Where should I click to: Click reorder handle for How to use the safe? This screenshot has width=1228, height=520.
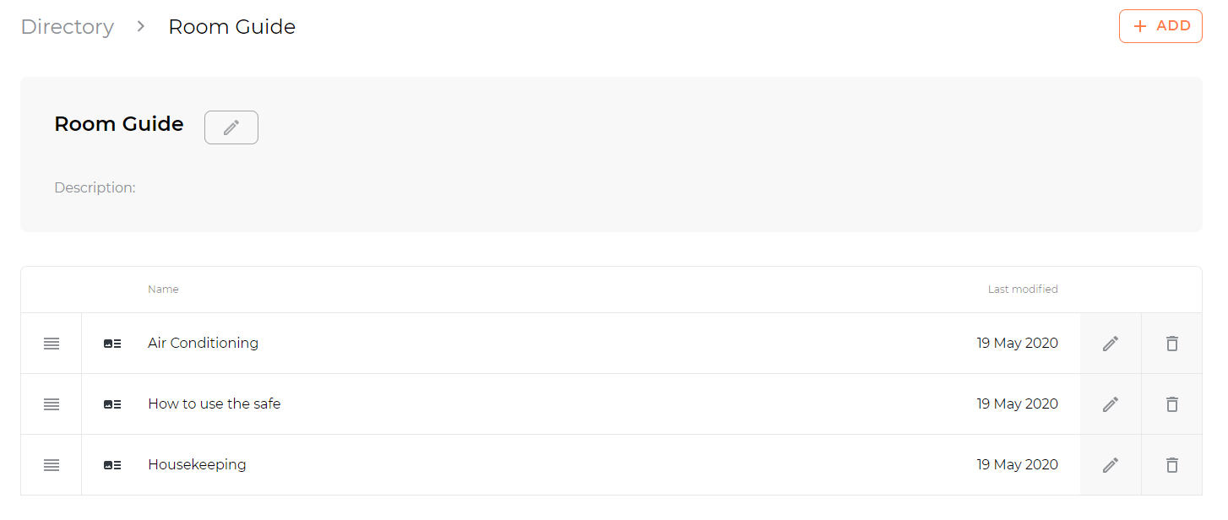52,404
